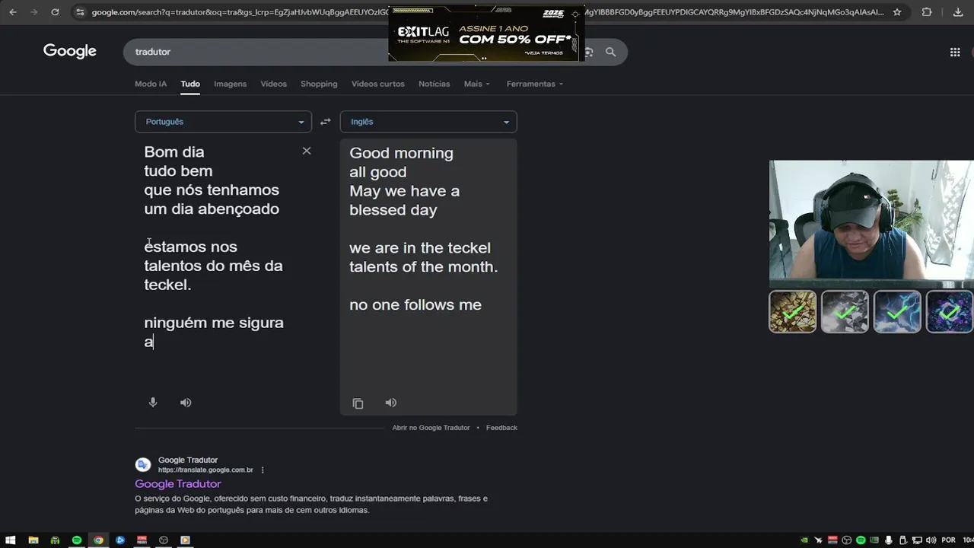Switch to the Notícias tab
The height and width of the screenshot is (548, 974).
click(x=434, y=84)
